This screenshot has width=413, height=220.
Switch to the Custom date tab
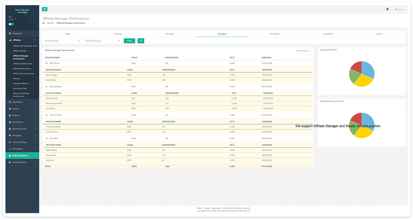point(379,34)
